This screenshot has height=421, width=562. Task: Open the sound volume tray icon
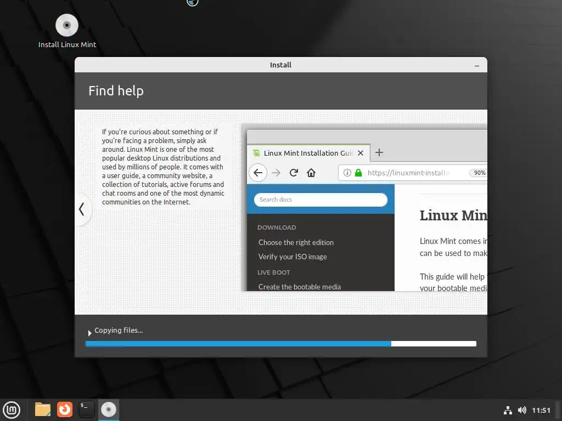click(522, 410)
